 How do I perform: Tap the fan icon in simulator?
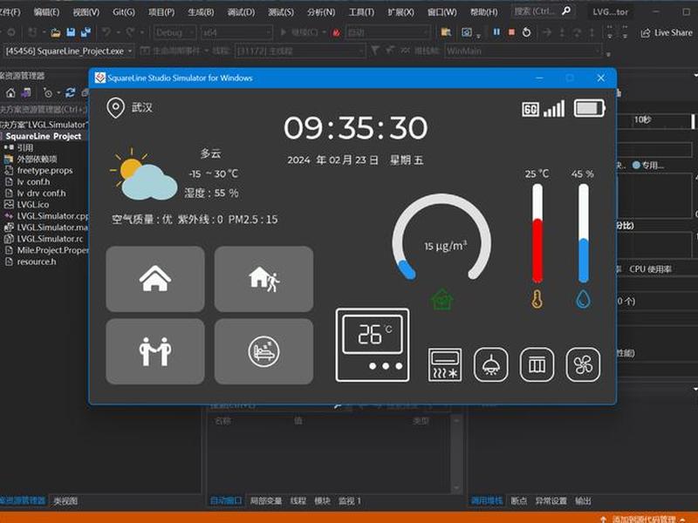[x=583, y=365]
